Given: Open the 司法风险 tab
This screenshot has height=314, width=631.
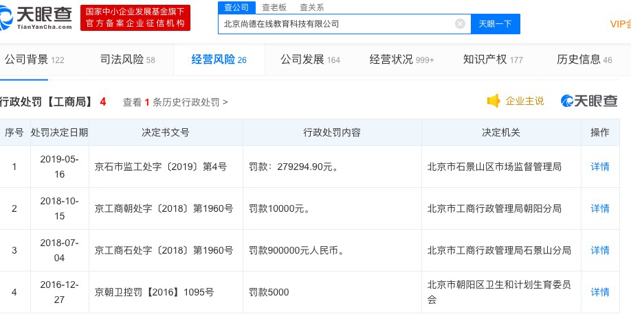Looking at the screenshot, I should (x=128, y=60).
